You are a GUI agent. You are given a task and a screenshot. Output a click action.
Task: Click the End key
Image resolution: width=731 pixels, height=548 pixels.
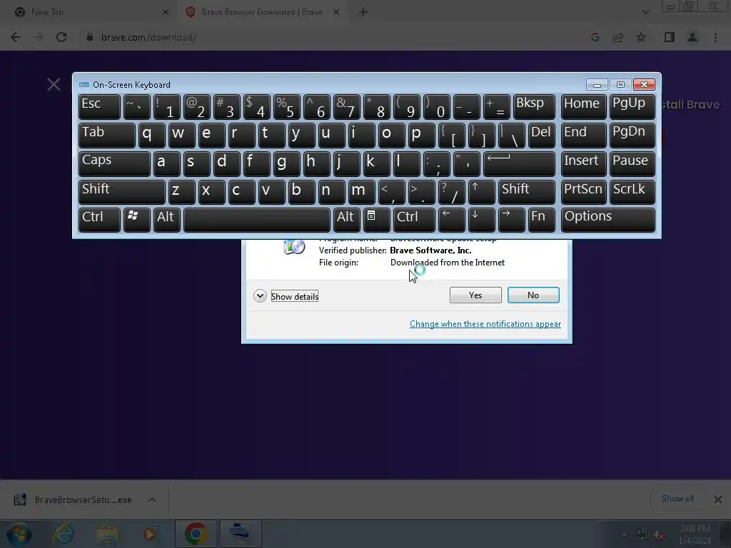click(x=584, y=135)
